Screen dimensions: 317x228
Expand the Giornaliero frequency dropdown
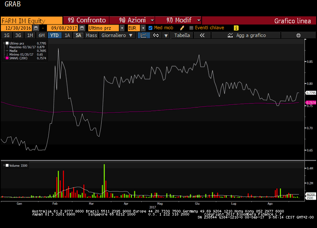(131, 35)
